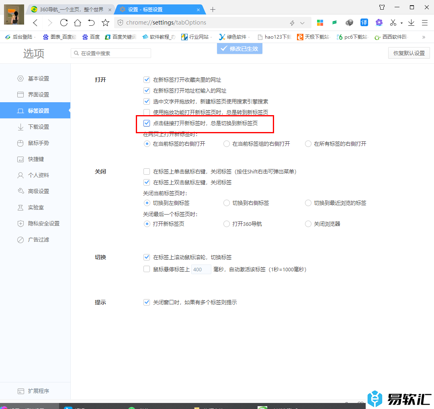
Task: Open 快捷键 in the sidebar
Action: coord(35,159)
